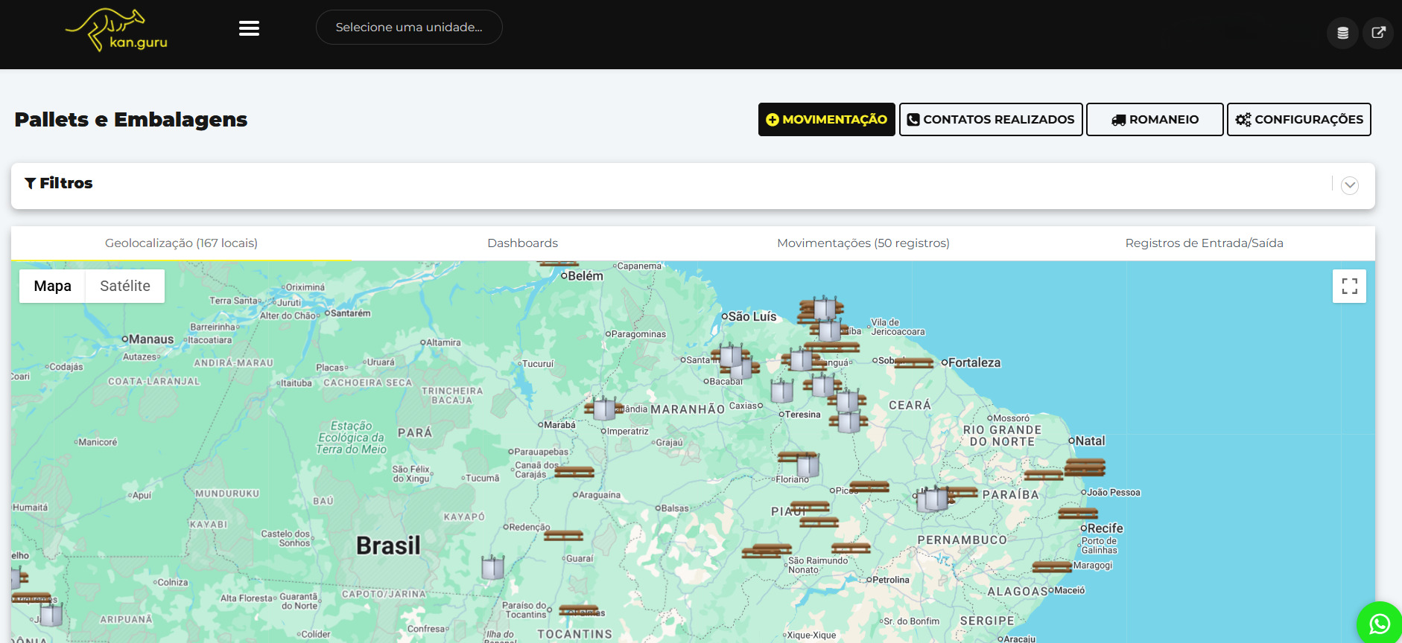
Task: Select the stacked pallets marker south of Natal
Action: [1085, 467]
